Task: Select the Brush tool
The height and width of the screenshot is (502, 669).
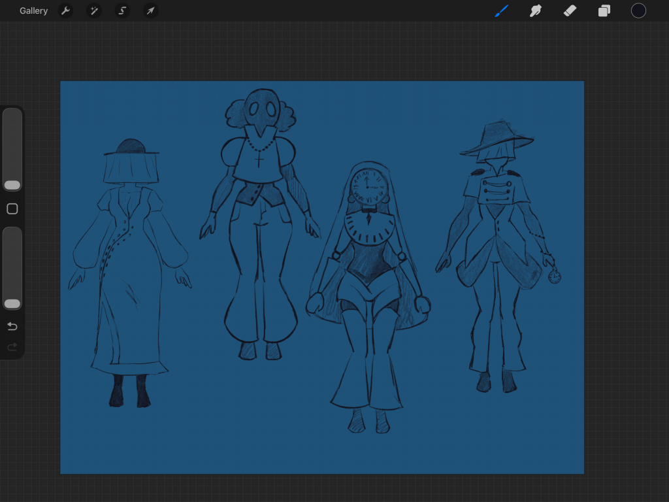Action: click(x=501, y=11)
